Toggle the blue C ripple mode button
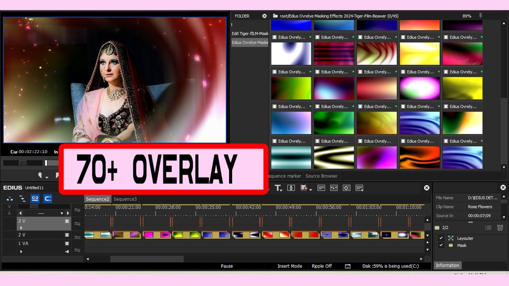The image size is (509, 286). click(48, 198)
